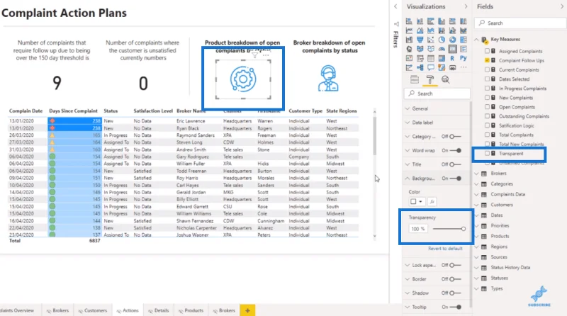Image resolution: width=567 pixels, height=316 pixels.
Task: Open the Products page tab
Action: [191, 310]
